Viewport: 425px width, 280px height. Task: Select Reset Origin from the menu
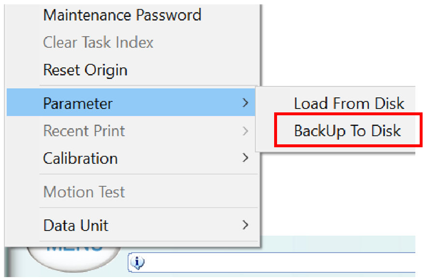[85, 70]
